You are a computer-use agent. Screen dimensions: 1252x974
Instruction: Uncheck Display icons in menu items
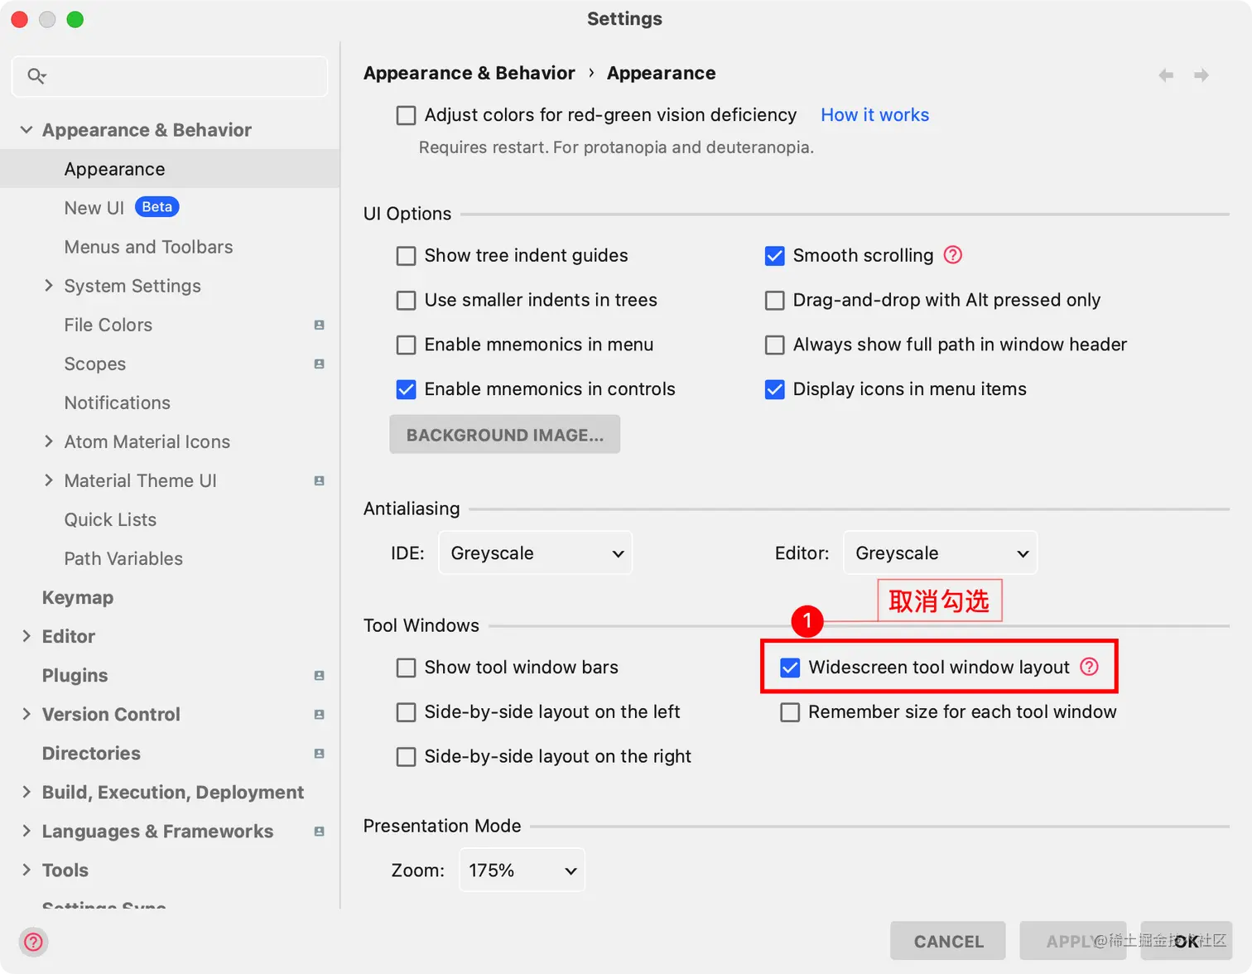pyautogui.click(x=774, y=389)
